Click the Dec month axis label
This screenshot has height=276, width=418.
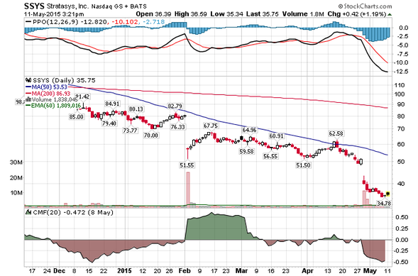coord(59,270)
